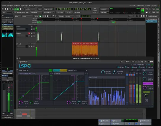Click the Reactivity knob in plugin
This screenshot has height=126, width=161.
point(103,72)
